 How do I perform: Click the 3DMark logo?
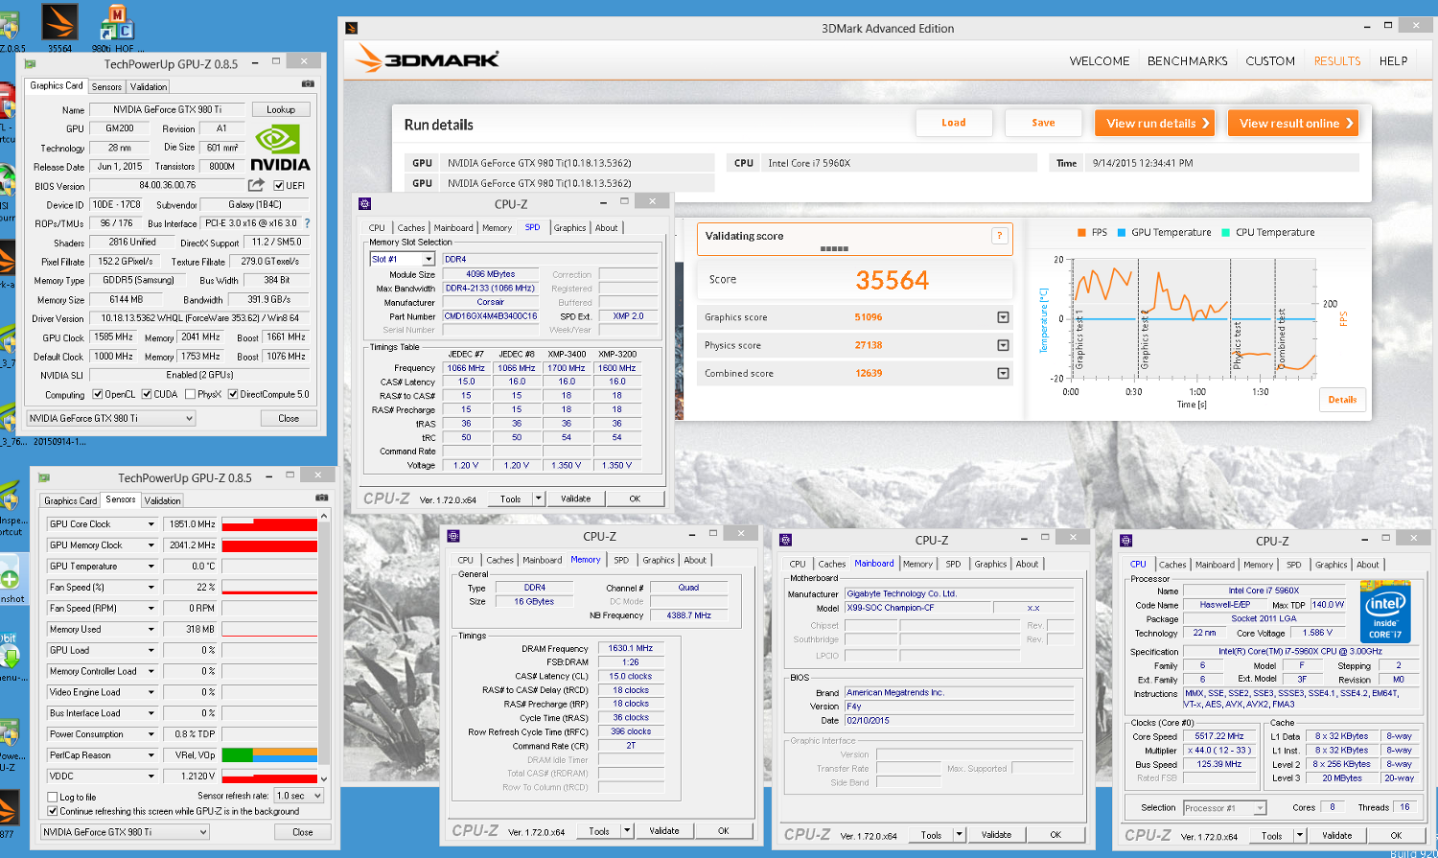point(428,58)
